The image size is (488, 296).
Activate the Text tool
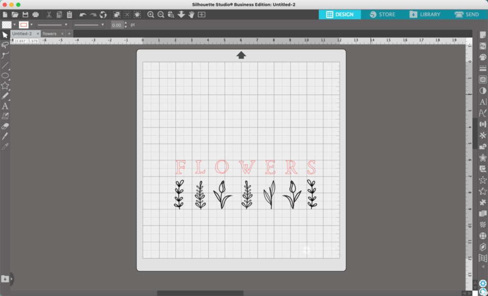[x=5, y=106]
